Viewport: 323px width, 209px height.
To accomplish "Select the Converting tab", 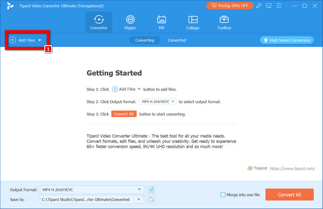I will 145,40.
